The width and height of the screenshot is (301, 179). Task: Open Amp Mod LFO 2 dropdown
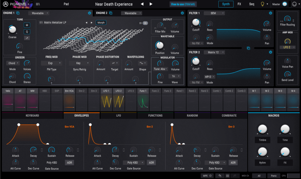coord(287,47)
